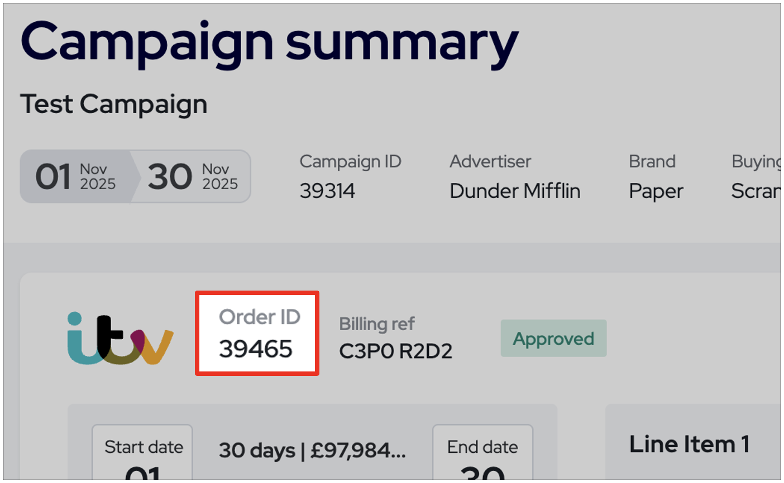
Task: Click the Approved status badge
Action: (553, 339)
